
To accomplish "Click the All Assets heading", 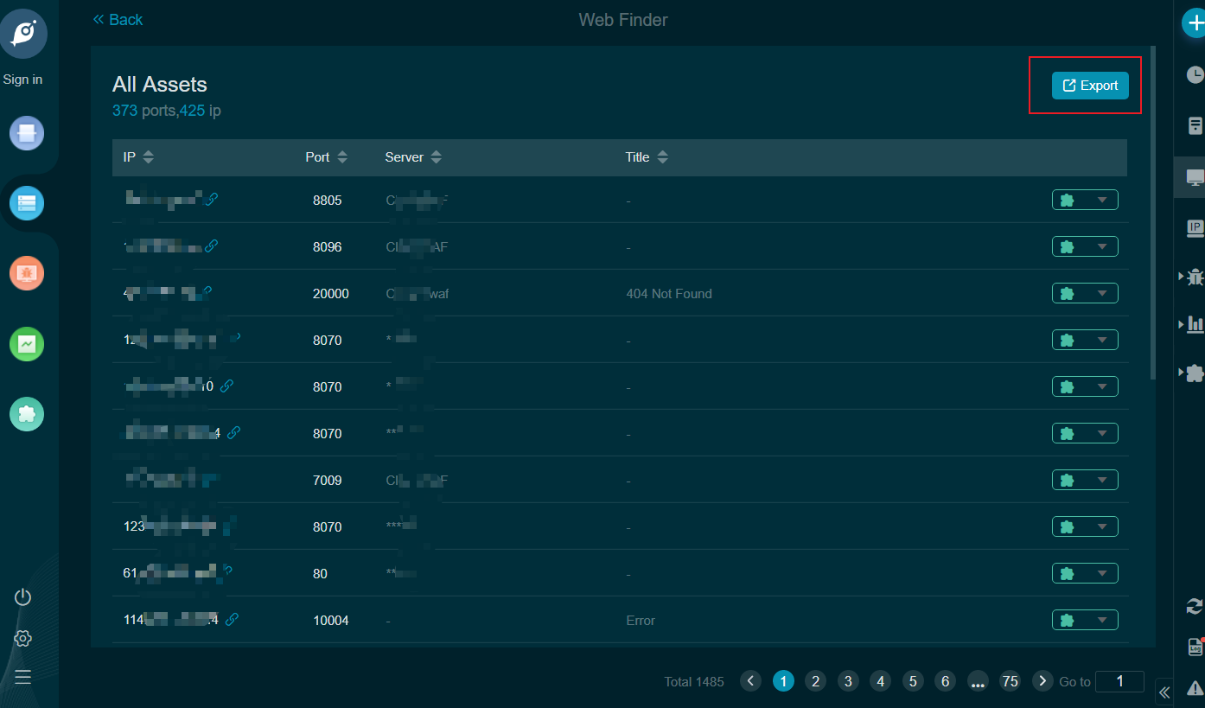I will tap(160, 85).
